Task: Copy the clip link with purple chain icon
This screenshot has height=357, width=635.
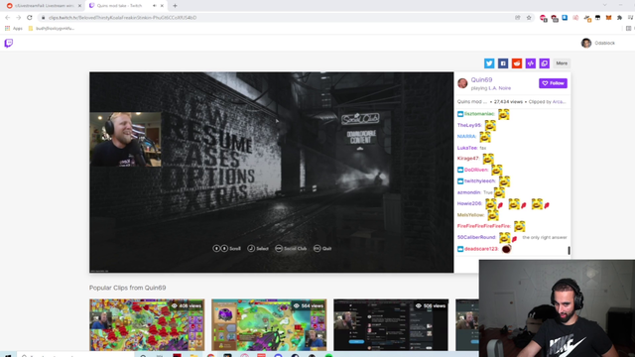Action: (544, 63)
